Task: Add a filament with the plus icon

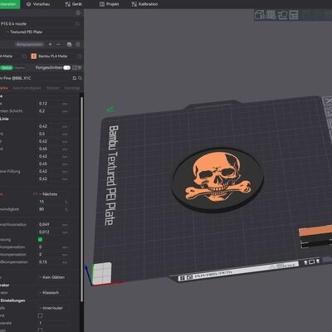Action: [50, 44]
